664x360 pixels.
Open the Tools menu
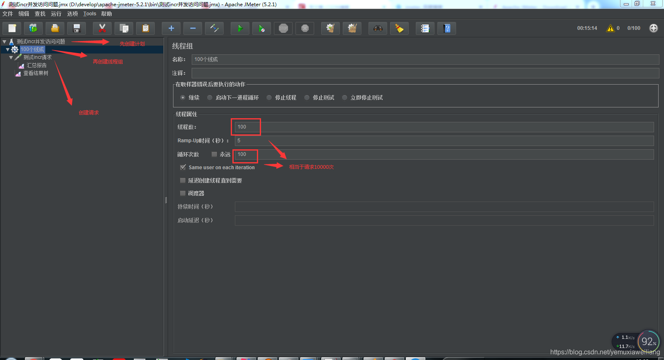point(90,14)
